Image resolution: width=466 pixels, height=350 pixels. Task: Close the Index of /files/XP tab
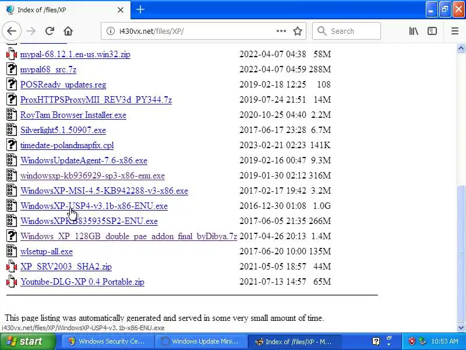pos(121,10)
